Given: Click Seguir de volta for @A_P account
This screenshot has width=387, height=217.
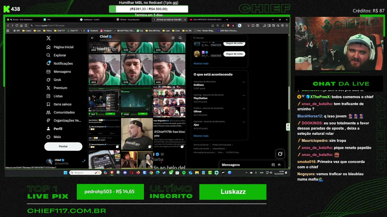Looking at the screenshot, I should point(234,54).
